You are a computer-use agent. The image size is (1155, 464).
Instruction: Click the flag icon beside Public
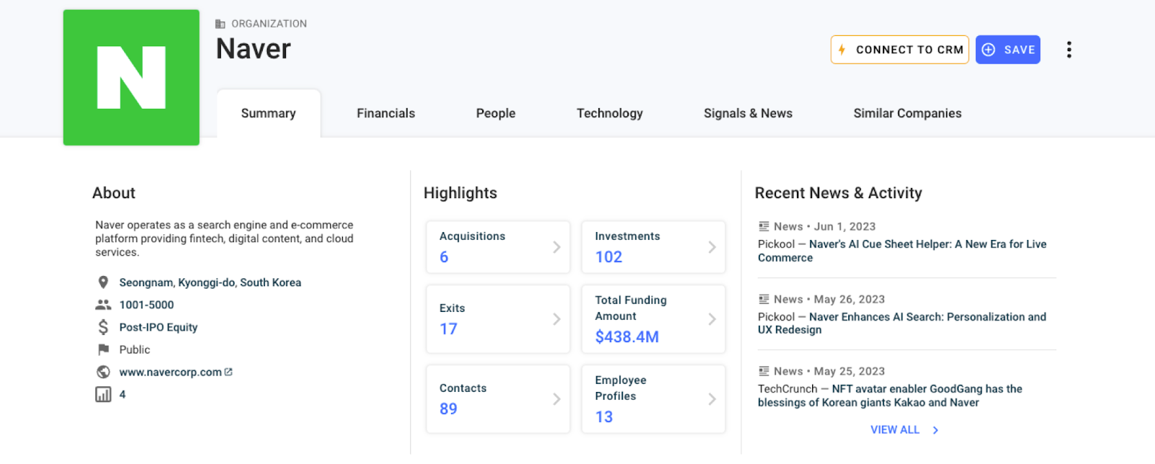tap(103, 349)
